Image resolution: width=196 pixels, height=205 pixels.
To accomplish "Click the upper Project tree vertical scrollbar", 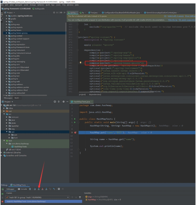I will click(66, 45).
